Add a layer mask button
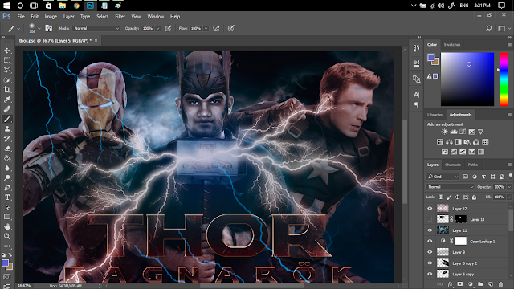 [460, 284]
